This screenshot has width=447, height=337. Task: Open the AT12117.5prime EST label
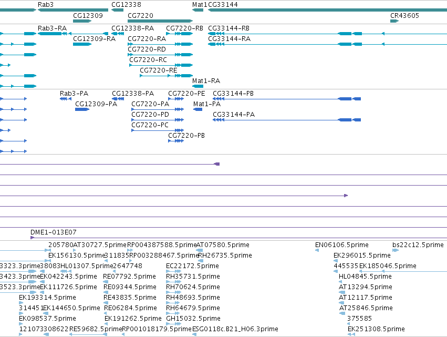(x=366, y=298)
